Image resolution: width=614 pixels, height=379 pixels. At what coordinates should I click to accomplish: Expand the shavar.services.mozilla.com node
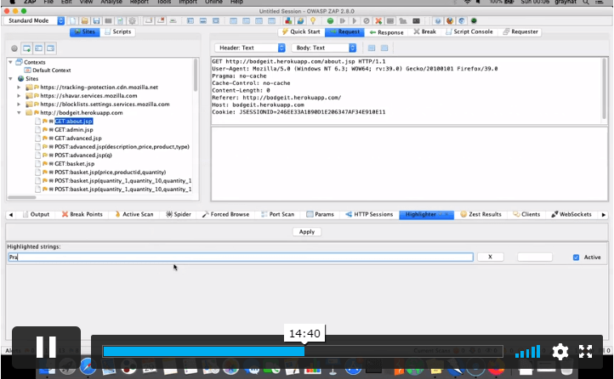19,96
